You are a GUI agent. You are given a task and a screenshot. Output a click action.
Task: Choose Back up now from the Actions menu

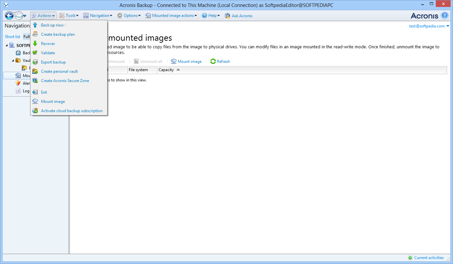click(x=69, y=25)
